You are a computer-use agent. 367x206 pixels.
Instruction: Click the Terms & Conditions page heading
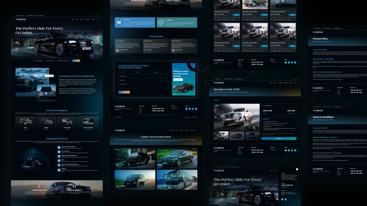click(323, 117)
